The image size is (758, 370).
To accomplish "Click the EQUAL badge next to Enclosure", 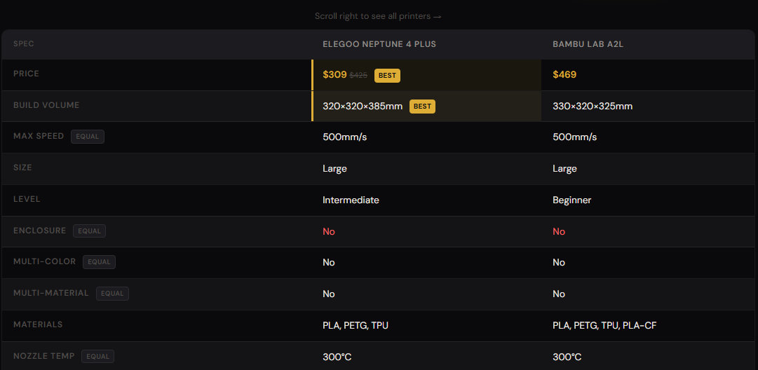I will coord(90,231).
